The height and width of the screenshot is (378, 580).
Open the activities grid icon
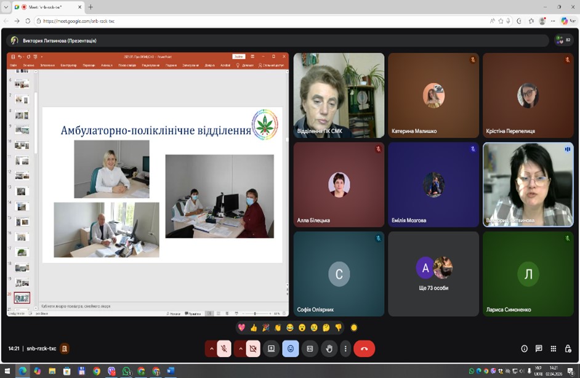point(554,348)
